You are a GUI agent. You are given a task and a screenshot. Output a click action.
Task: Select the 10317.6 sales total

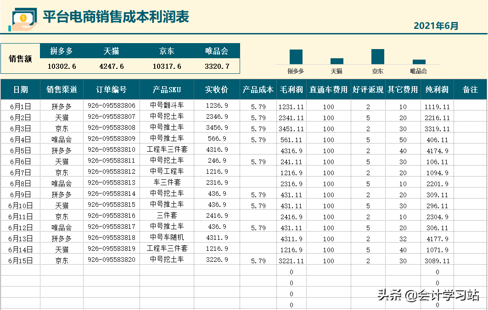pyautogui.click(x=167, y=66)
